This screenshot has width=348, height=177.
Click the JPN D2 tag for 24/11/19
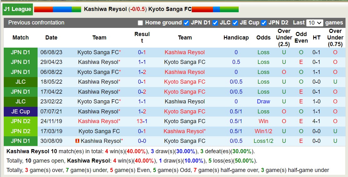coord(21,121)
